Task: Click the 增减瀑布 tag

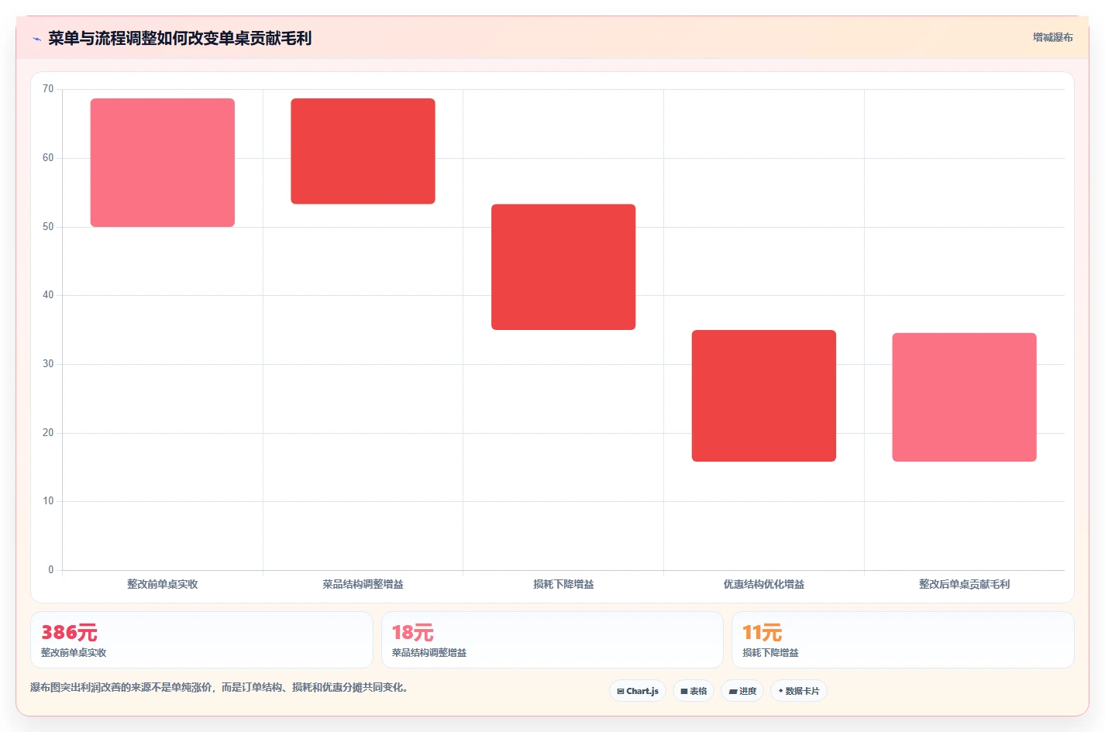Action: click(x=1052, y=37)
